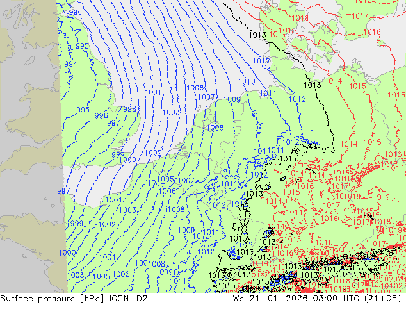The image size is (406, 314).
Task: Click the blue '994' isobar label
Action: [x=70, y=63]
